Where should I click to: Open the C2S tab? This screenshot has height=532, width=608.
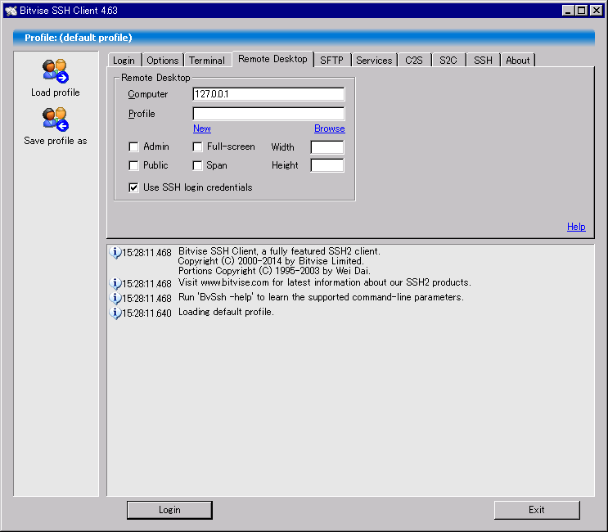(x=414, y=61)
